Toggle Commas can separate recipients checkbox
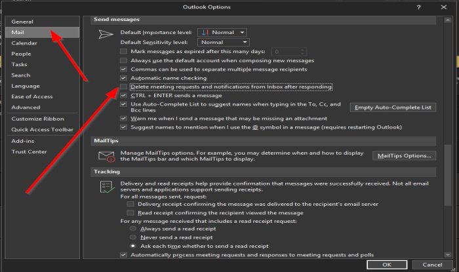The height and width of the screenshot is (272, 459). point(123,69)
